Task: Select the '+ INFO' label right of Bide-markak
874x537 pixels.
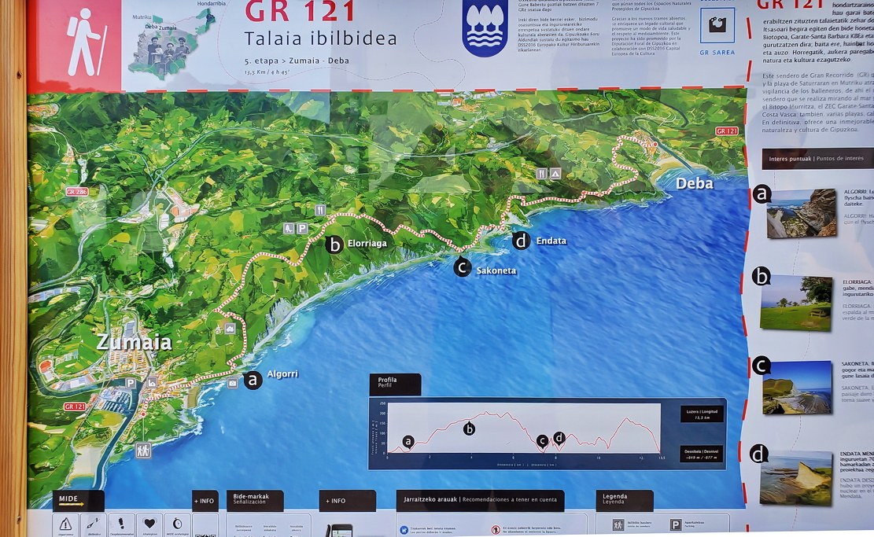Action: [347, 501]
